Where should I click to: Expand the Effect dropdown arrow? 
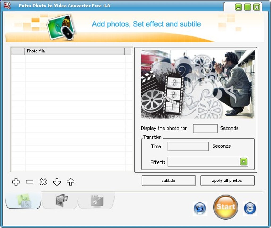point(244,162)
